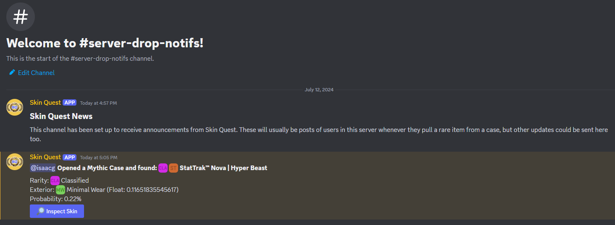Viewport: 615px width, 225px height.
Task: Click the orange ST StatTrak emoji
Action: point(173,168)
